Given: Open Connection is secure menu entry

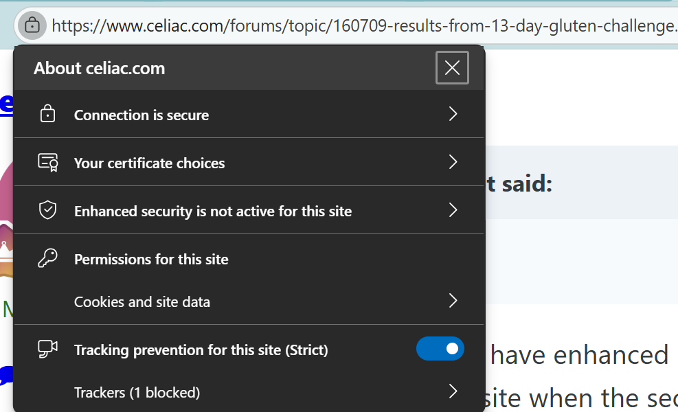Looking at the screenshot, I should click(x=142, y=115).
